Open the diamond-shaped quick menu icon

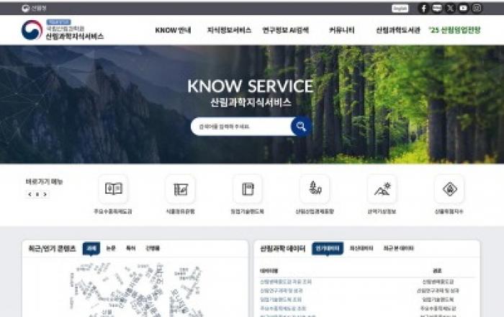pyautogui.click(x=449, y=189)
